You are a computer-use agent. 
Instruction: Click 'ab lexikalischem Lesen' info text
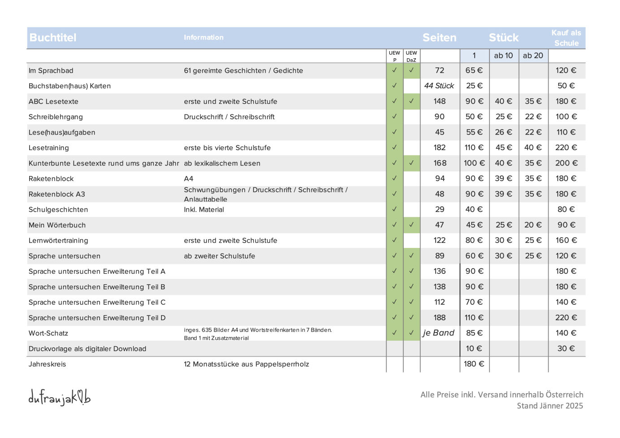pyautogui.click(x=222, y=164)
